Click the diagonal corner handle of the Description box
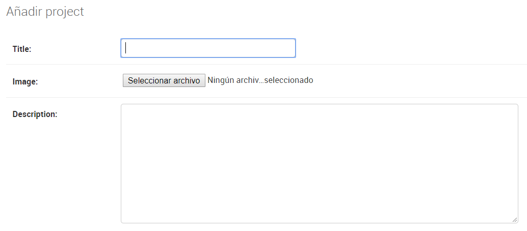Viewport: 527px width, 231px height. [x=515, y=220]
